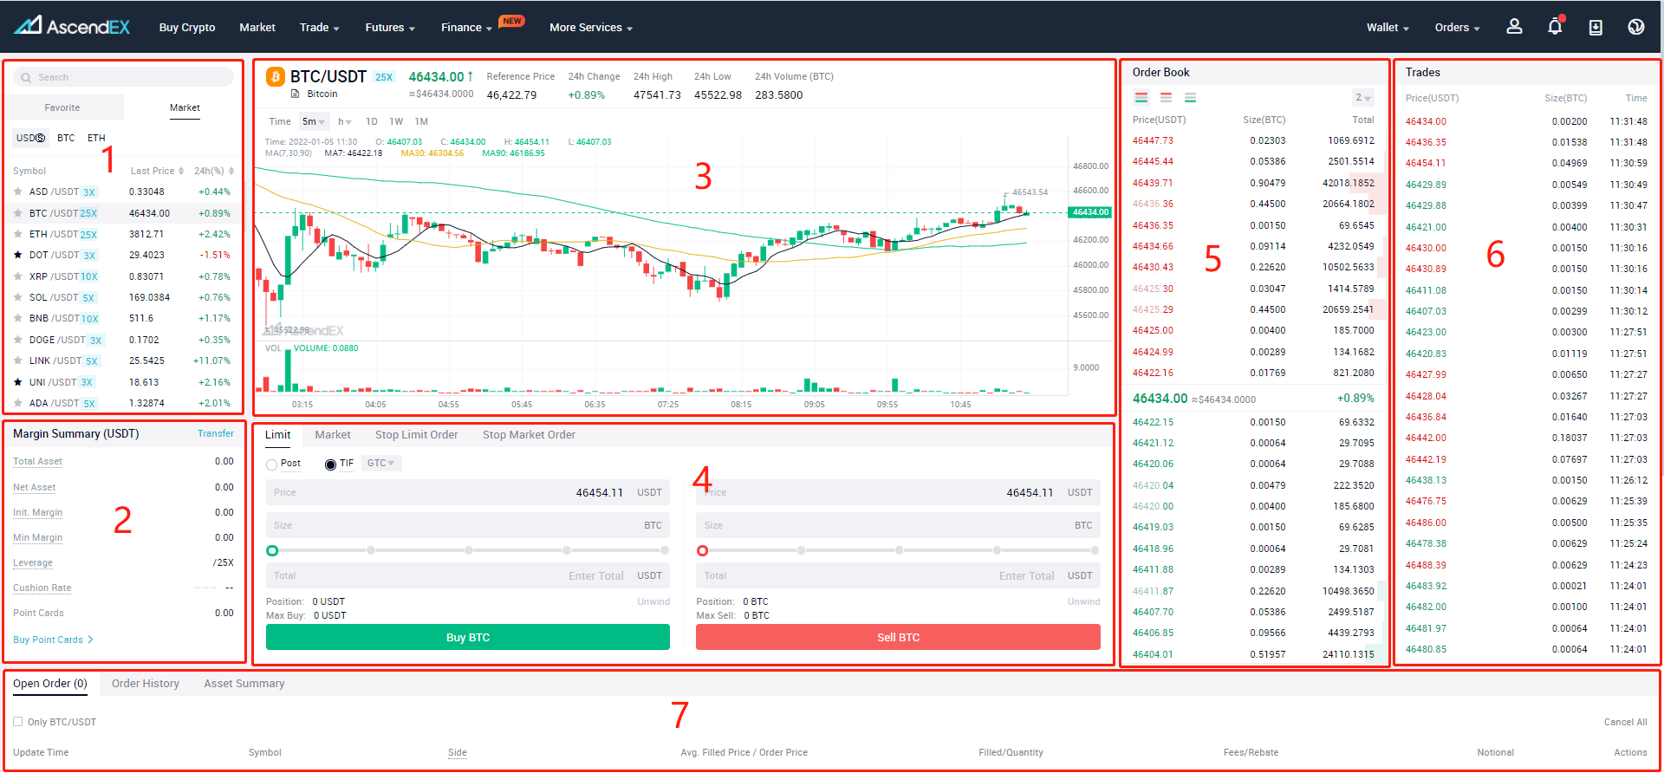The width and height of the screenshot is (1664, 773).
Task: Click the Transfer link
Action: (216, 433)
